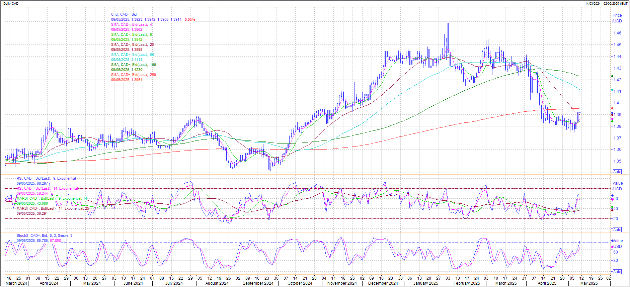This screenshot has width=630, height=287.
Task: Select the 'SMA, CAD=, Bid(Last), 4' legend entry
Action: pos(132,24)
